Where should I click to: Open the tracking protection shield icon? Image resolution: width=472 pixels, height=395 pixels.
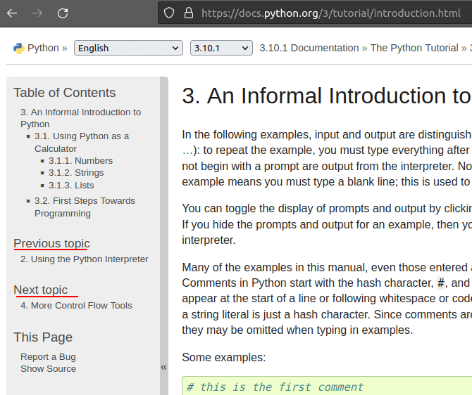click(x=169, y=13)
